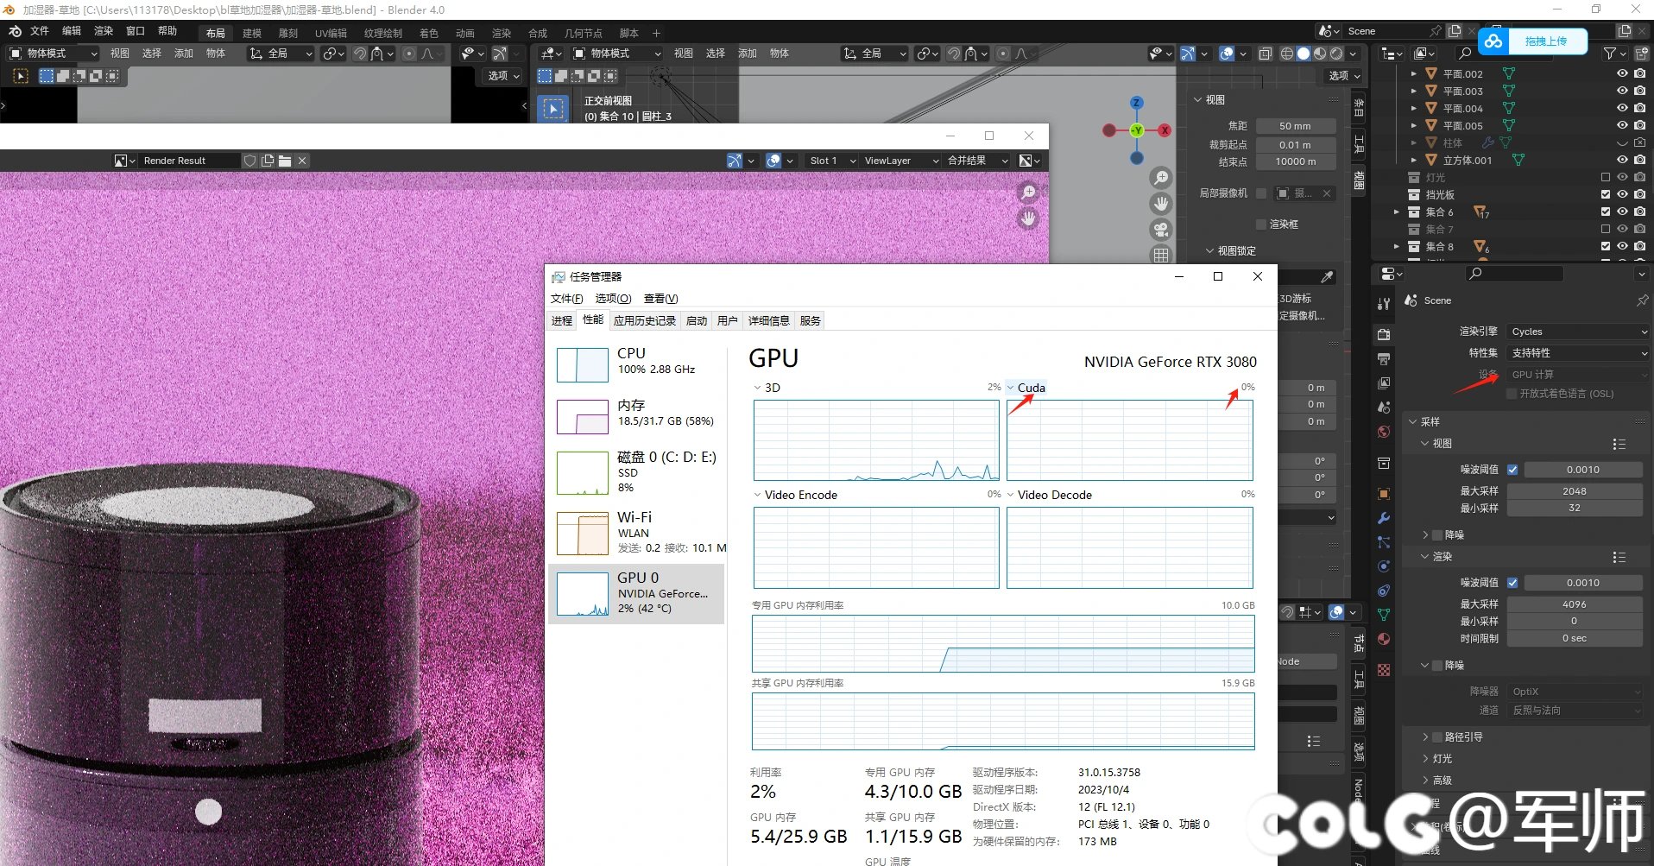Click the zoom magnifier gizmo in 3D viewport
The width and height of the screenshot is (1654, 866).
coord(1161,178)
